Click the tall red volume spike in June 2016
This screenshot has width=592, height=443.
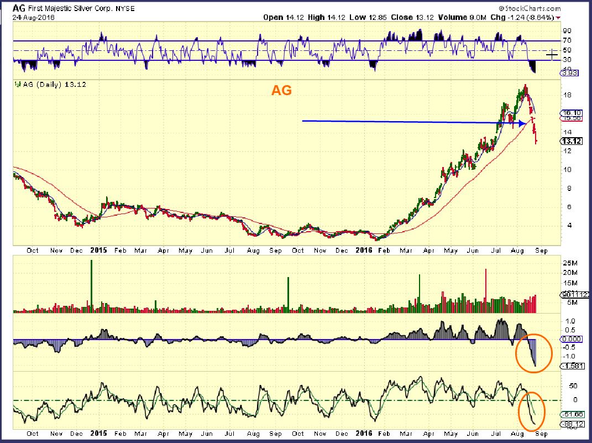click(485, 290)
